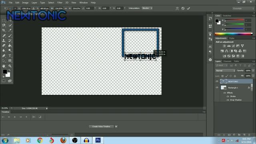Select the Spot Healing Brush tool
This screenshot has height=144, width=256.
pos(4,36)
